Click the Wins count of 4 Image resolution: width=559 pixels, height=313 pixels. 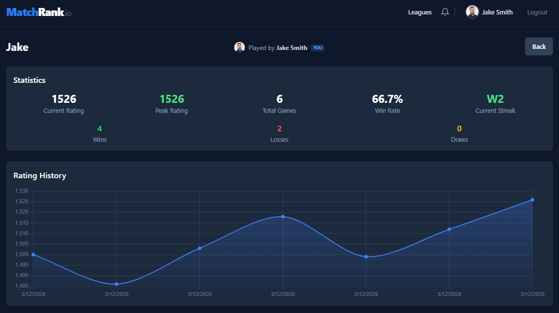(99, 128)
